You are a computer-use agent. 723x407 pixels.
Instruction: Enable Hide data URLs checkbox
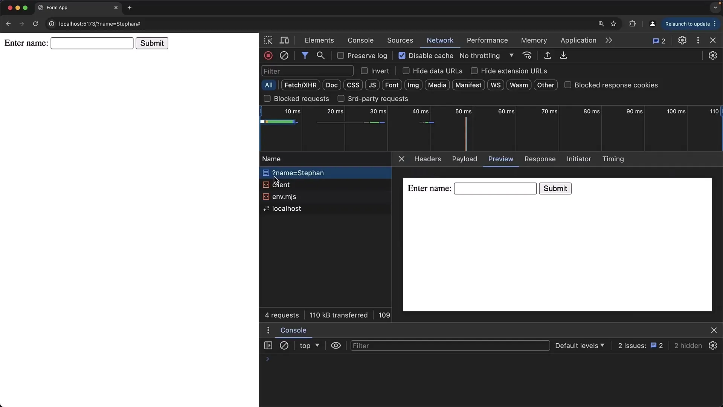406,71
